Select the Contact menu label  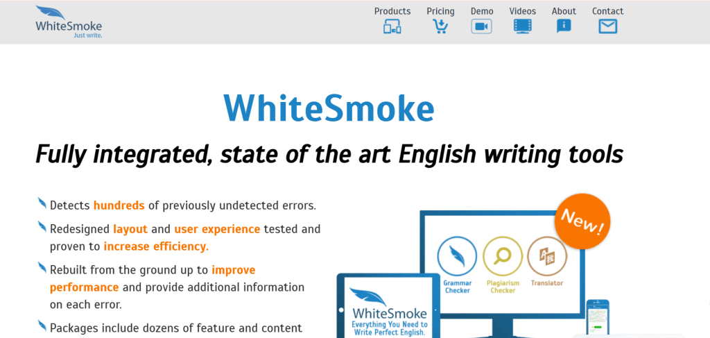click(607, 11)
